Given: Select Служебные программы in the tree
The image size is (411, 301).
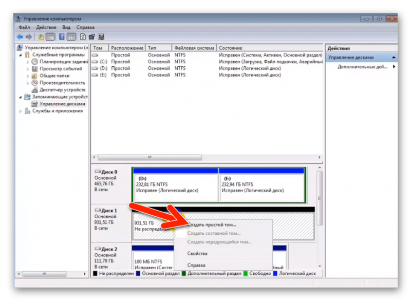Looking at the screenshot, I should point(59,55).
